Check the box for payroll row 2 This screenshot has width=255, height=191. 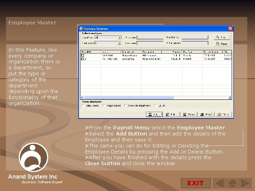click(x=83, y=59)
